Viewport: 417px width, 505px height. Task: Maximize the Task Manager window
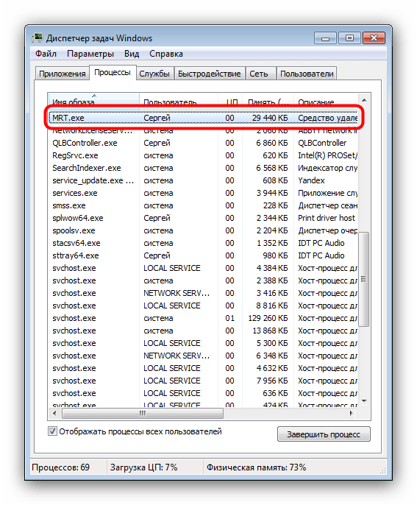[x=349, y=38]
